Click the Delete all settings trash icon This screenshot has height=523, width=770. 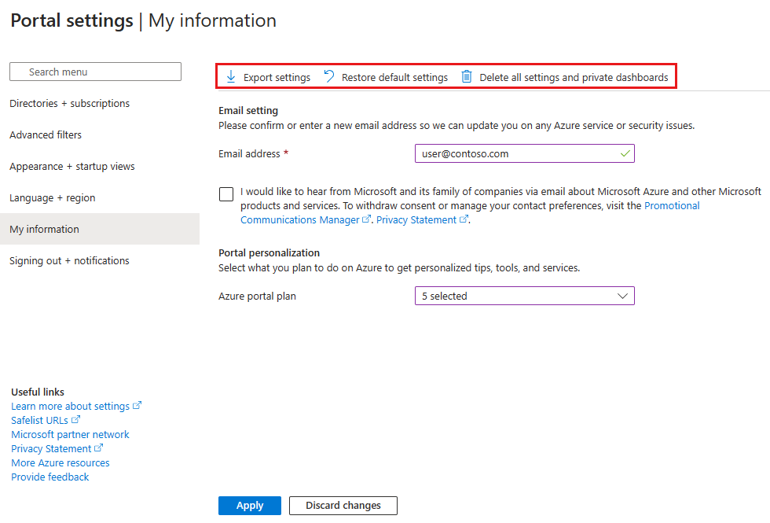point(467,77)
